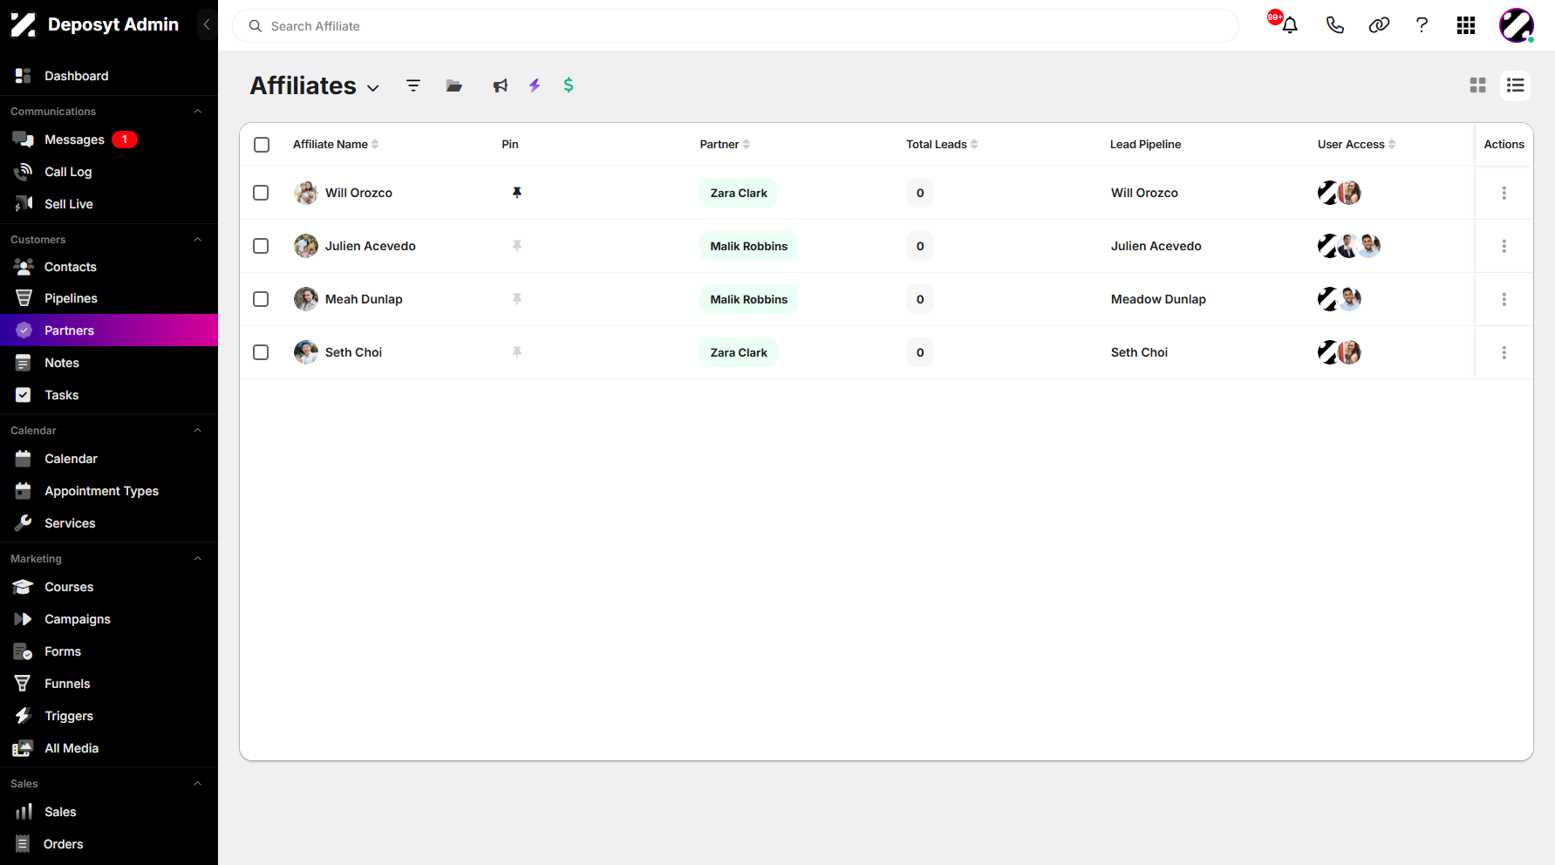Collapse the Customers sidebar section
The height and width of the screenshot is (865, 1555).
(198, 240)
